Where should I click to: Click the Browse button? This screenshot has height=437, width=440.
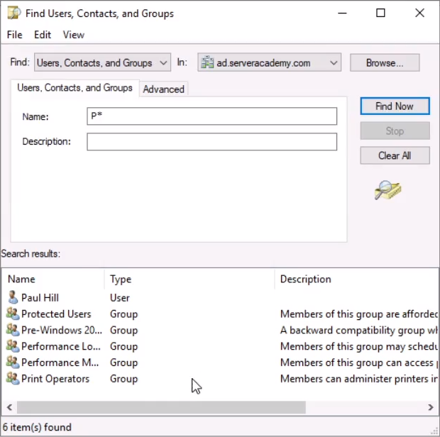[384, 63]
